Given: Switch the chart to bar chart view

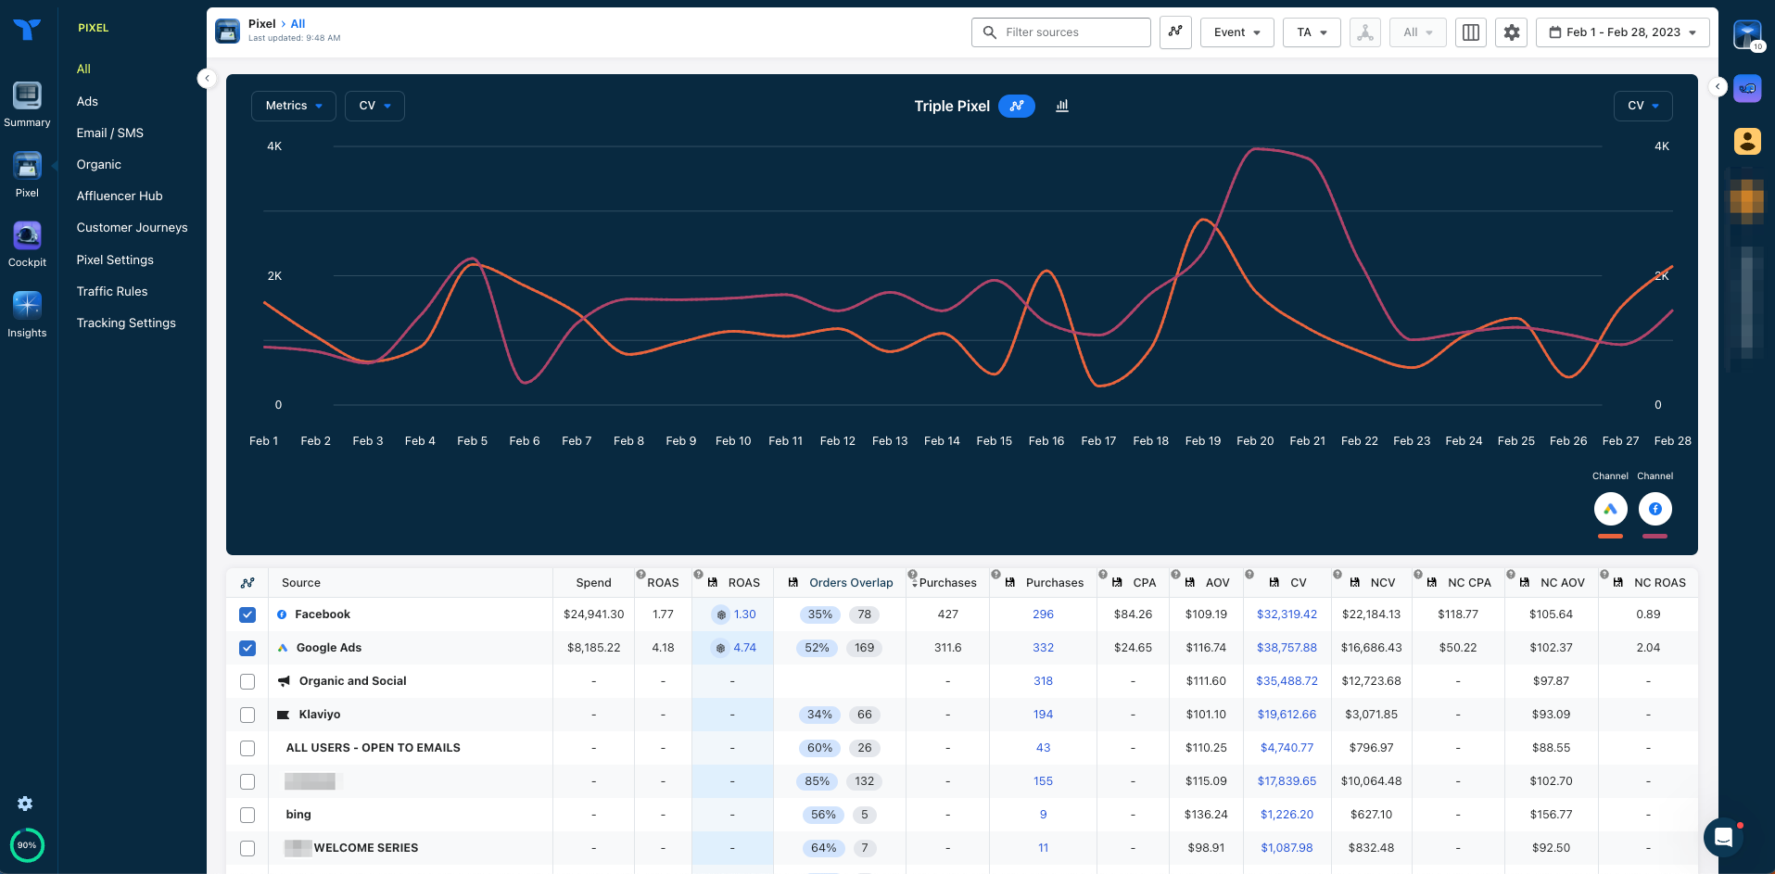Looking at the screenshot, I should pyautogui.click(x=1062, y=106).
